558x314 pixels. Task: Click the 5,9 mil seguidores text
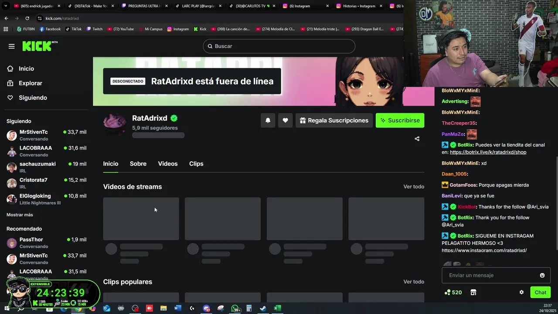(x=155, y=128)
